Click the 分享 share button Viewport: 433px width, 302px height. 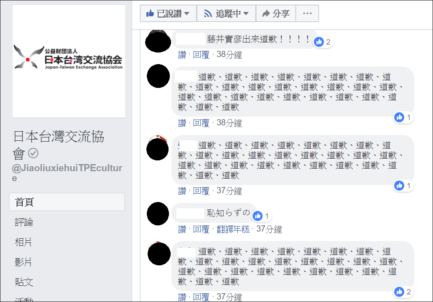coord(276,13)
